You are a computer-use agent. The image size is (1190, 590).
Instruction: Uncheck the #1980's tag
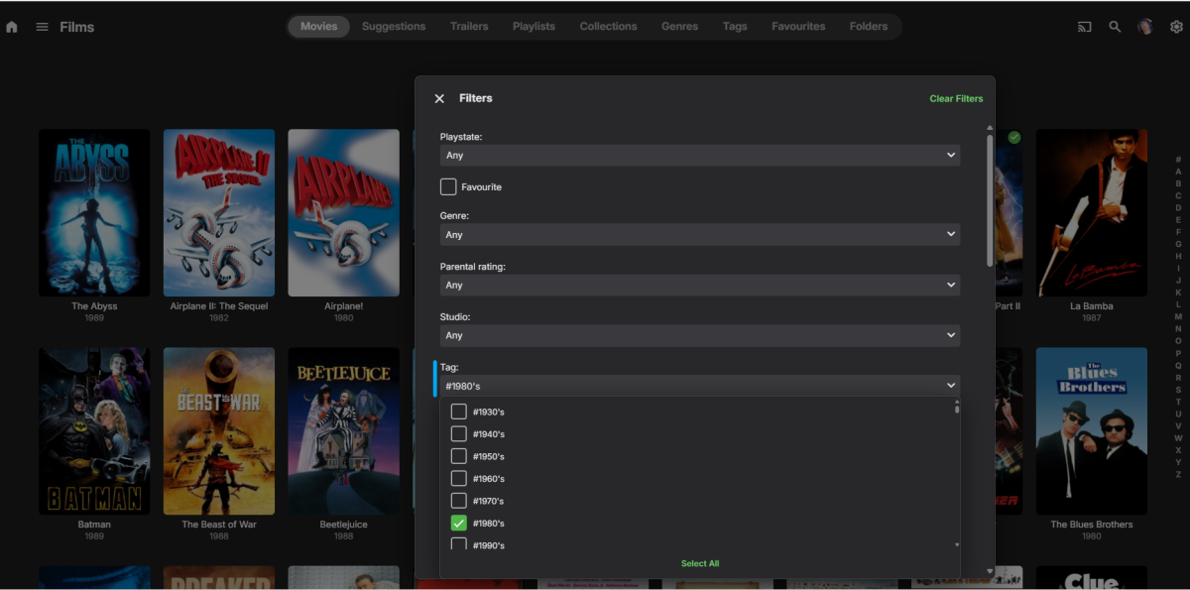coord(458,523)
